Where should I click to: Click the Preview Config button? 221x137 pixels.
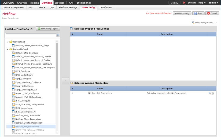pos(182,13)
